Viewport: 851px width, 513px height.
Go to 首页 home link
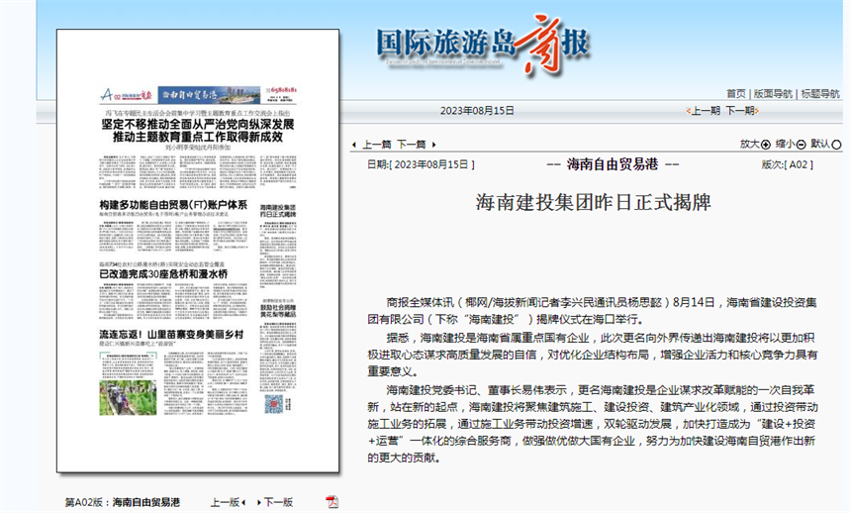coord(736,93)
